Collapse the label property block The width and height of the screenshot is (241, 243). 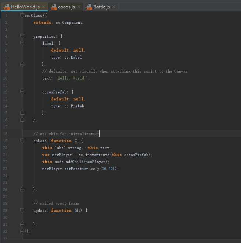tap(22, 43)
